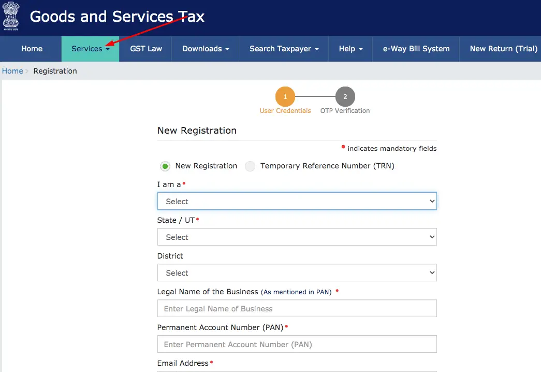The image size is (541, 372).
Task: Click 'indicates mandatory fields' note
Action: tap(392, 149)
